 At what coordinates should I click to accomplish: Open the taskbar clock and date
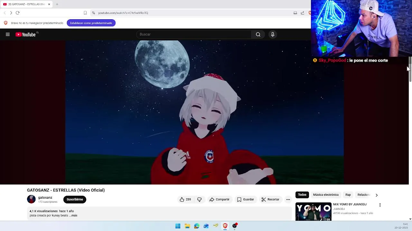tap(401, 226)
